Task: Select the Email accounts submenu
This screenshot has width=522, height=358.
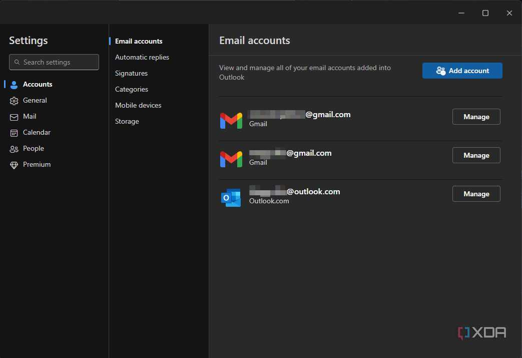Action: (139, 41)
